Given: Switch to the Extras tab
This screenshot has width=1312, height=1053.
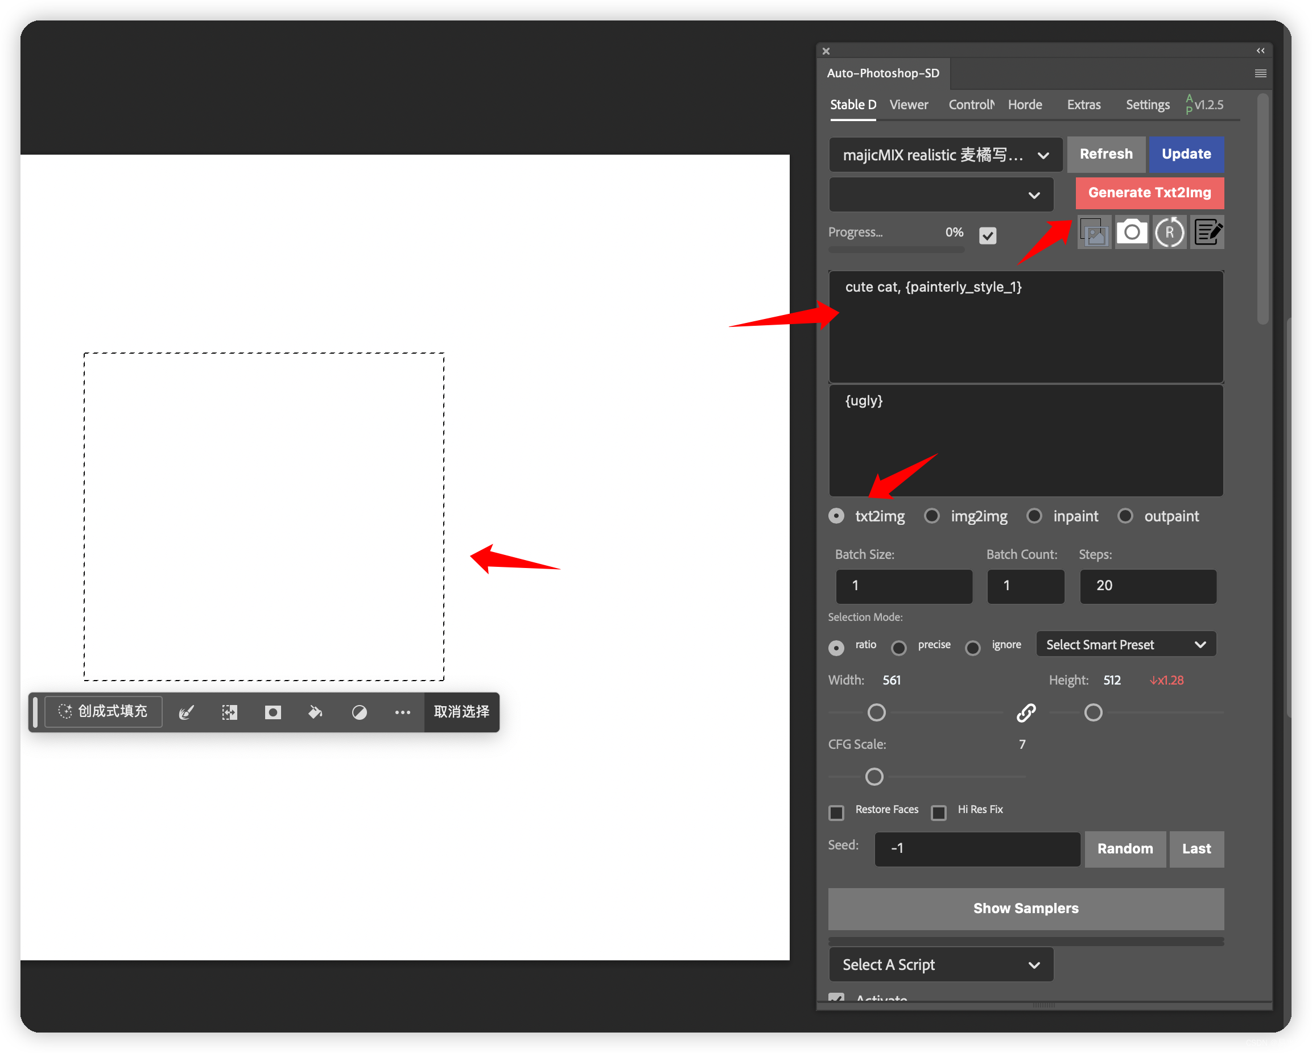Looking at the screenshot, I should tap(1083, 105).
